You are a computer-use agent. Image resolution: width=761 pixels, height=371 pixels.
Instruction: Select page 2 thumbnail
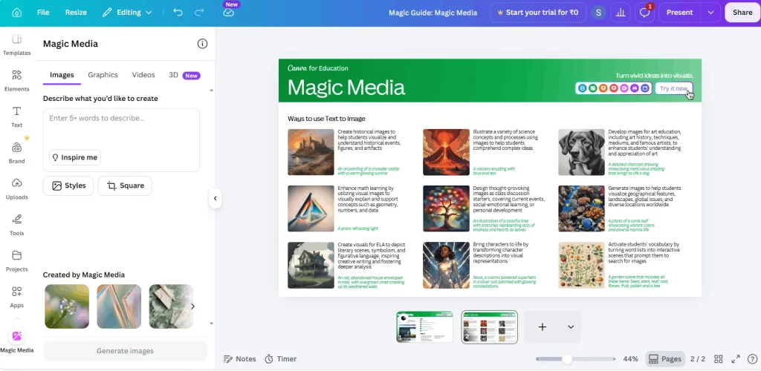pyautogui.click(x=489, y=327)
